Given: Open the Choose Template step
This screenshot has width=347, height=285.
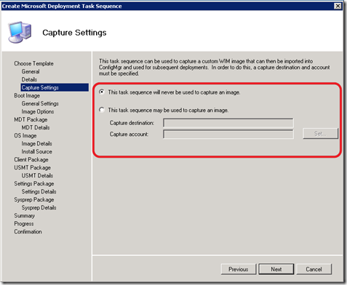Looking at the screenshot, I should tap(33, 63).
